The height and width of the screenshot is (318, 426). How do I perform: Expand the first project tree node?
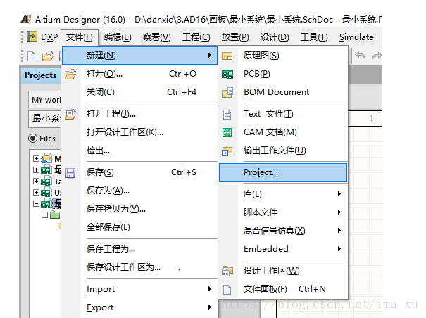37,159
